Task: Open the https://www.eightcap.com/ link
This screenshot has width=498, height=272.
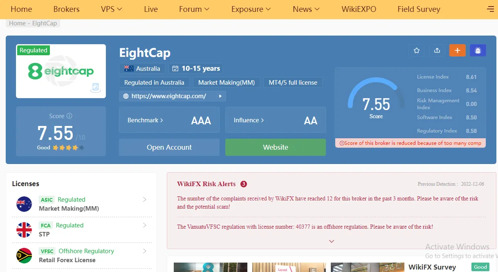Action: tap(169, 96)
